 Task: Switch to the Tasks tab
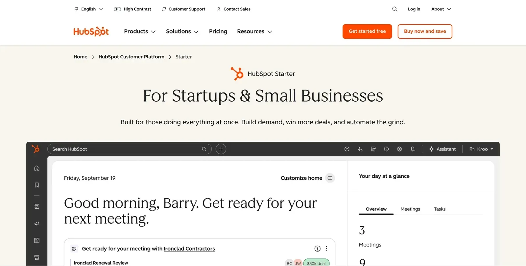point(440,209)
